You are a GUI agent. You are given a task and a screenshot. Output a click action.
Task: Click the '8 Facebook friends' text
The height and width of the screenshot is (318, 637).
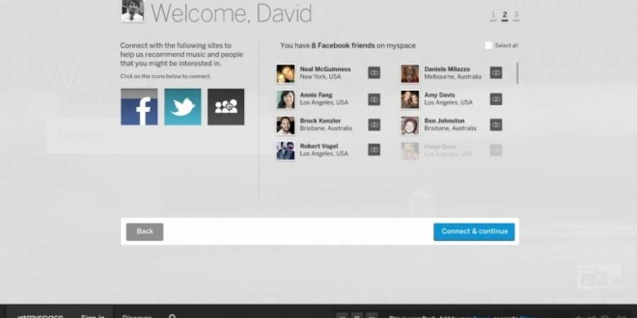click(344, 46)
